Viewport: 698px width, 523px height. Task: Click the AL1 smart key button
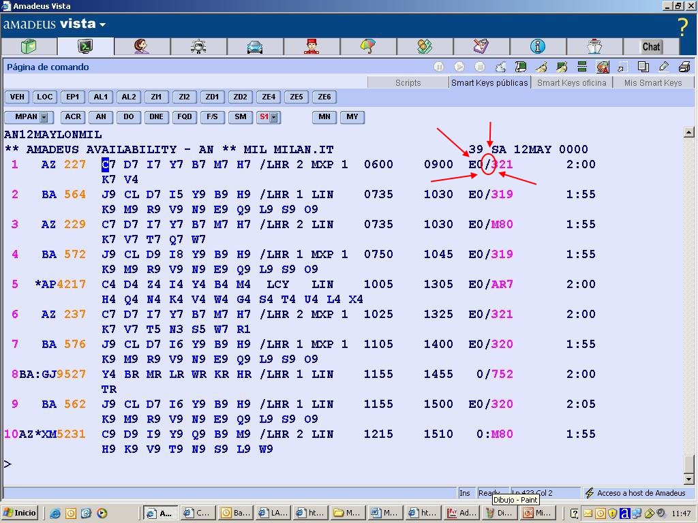point(101,97)
